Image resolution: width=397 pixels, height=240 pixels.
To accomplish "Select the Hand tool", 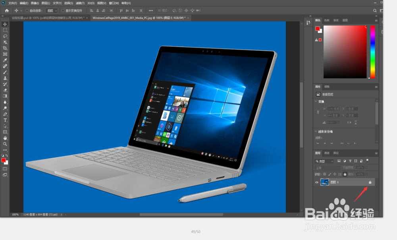I will coord(5,138).
